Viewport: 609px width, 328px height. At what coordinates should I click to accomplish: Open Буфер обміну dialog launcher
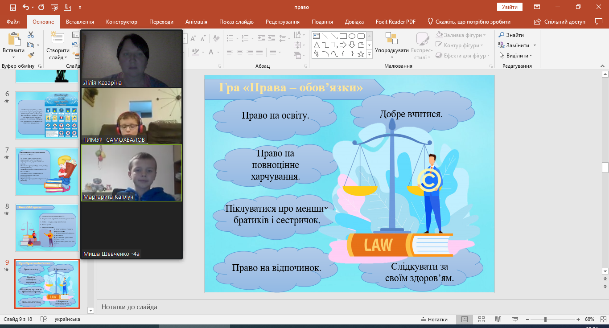coord(40,66)
